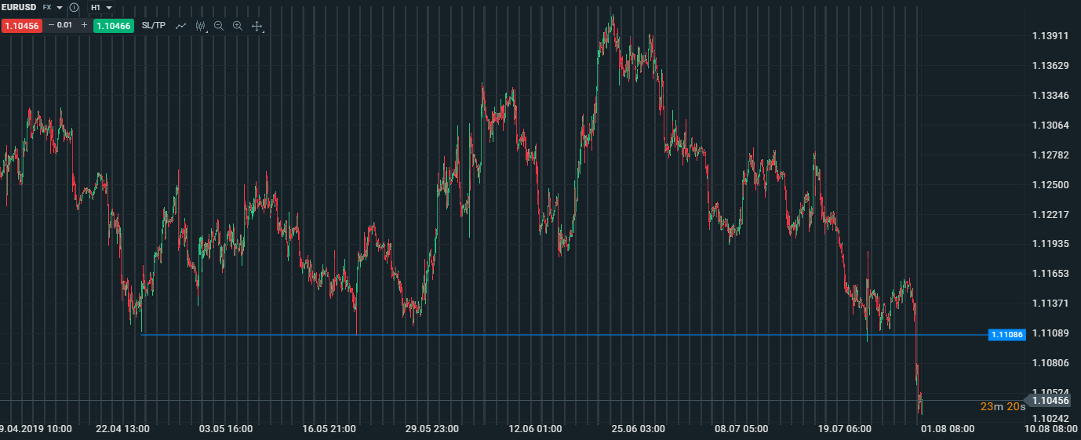Select the blue 1.11086 price line label
The width and height of the screenshot is (1081, 440).
1006,335
